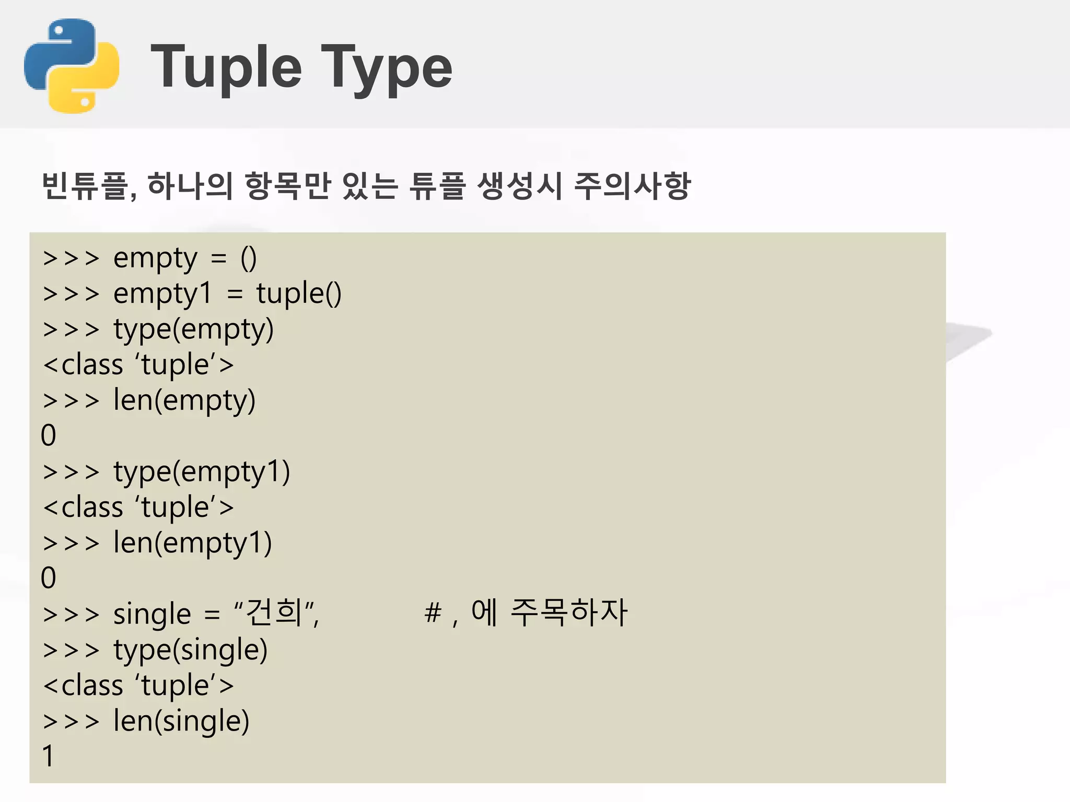Click the second '<class 'tuple'>' output

[x=138, y=507]
